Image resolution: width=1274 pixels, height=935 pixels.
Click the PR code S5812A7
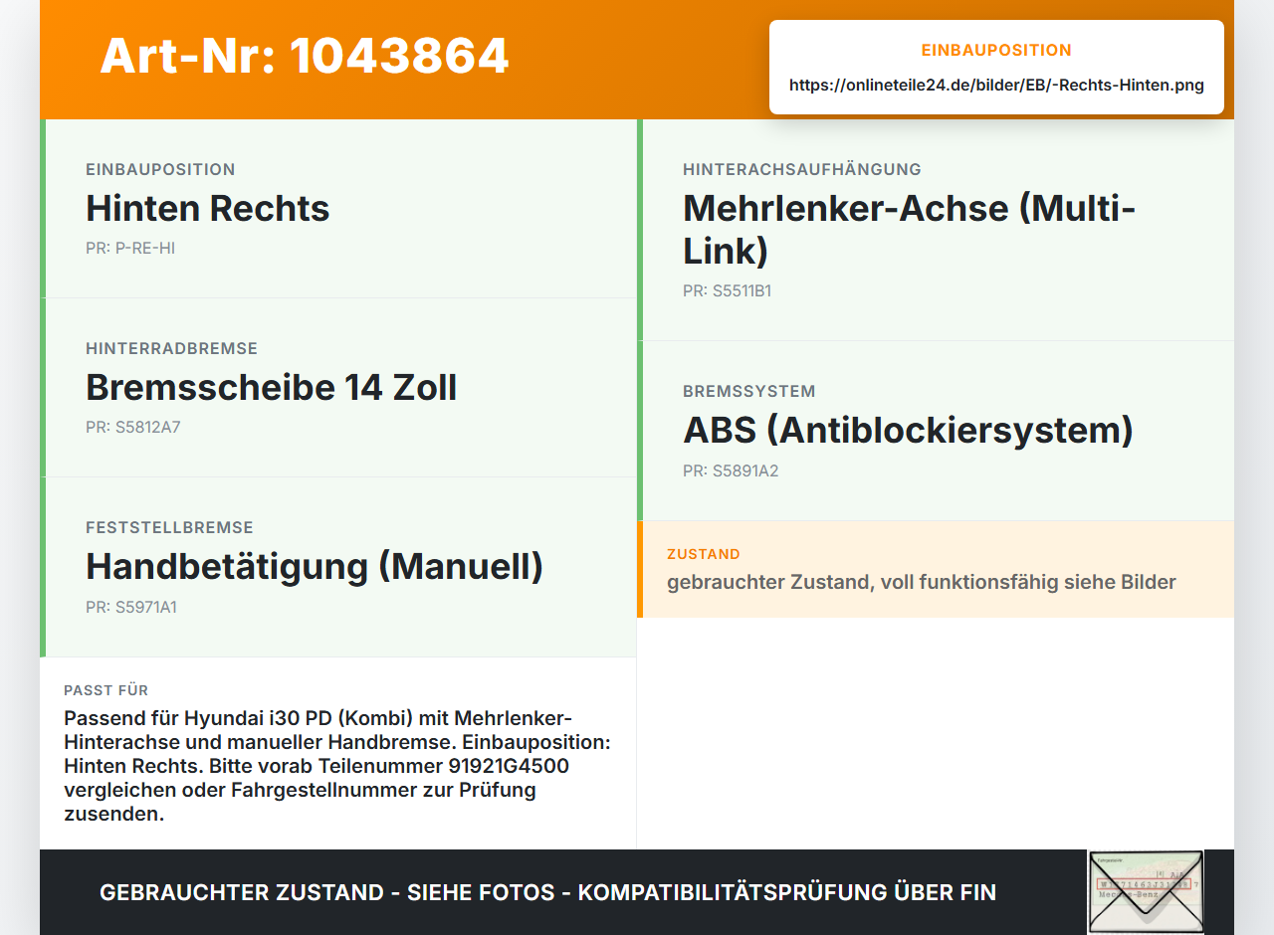[133, 427]
